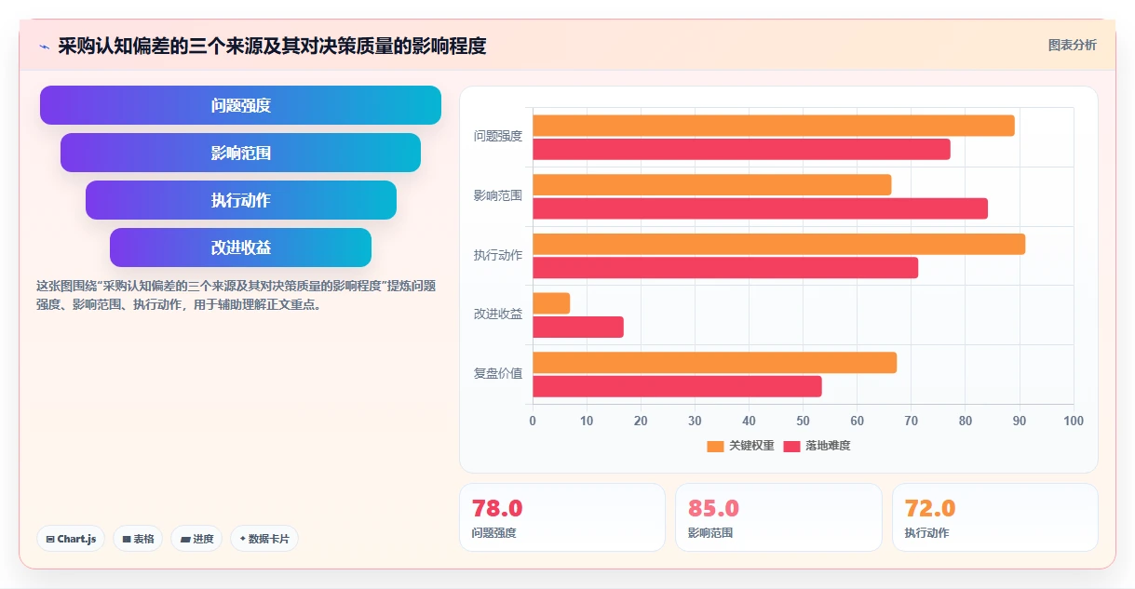Click the orange 复盘价值 bar
1135x589 pixels.
tap(714, 363)
